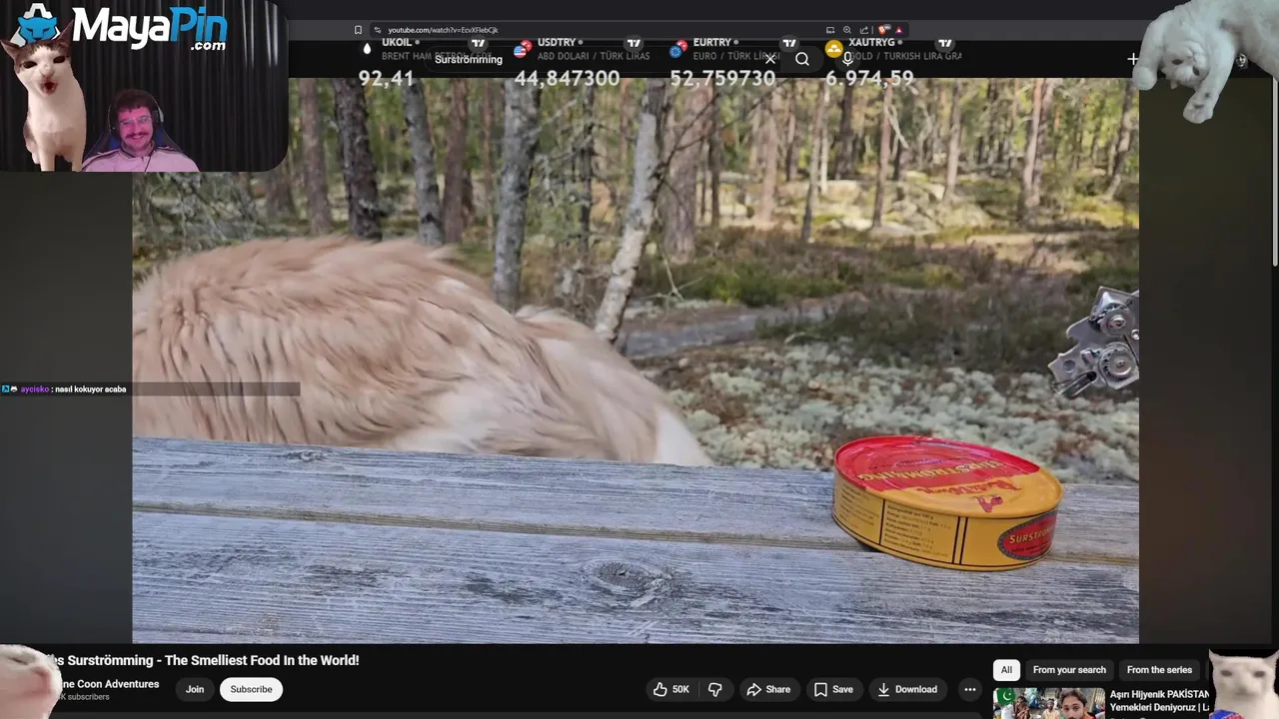Viewport: 1279px width, 719px height.
Task: Open the YouTube Create plus button
Action: pyautogui.click(x=1132, y=60)
